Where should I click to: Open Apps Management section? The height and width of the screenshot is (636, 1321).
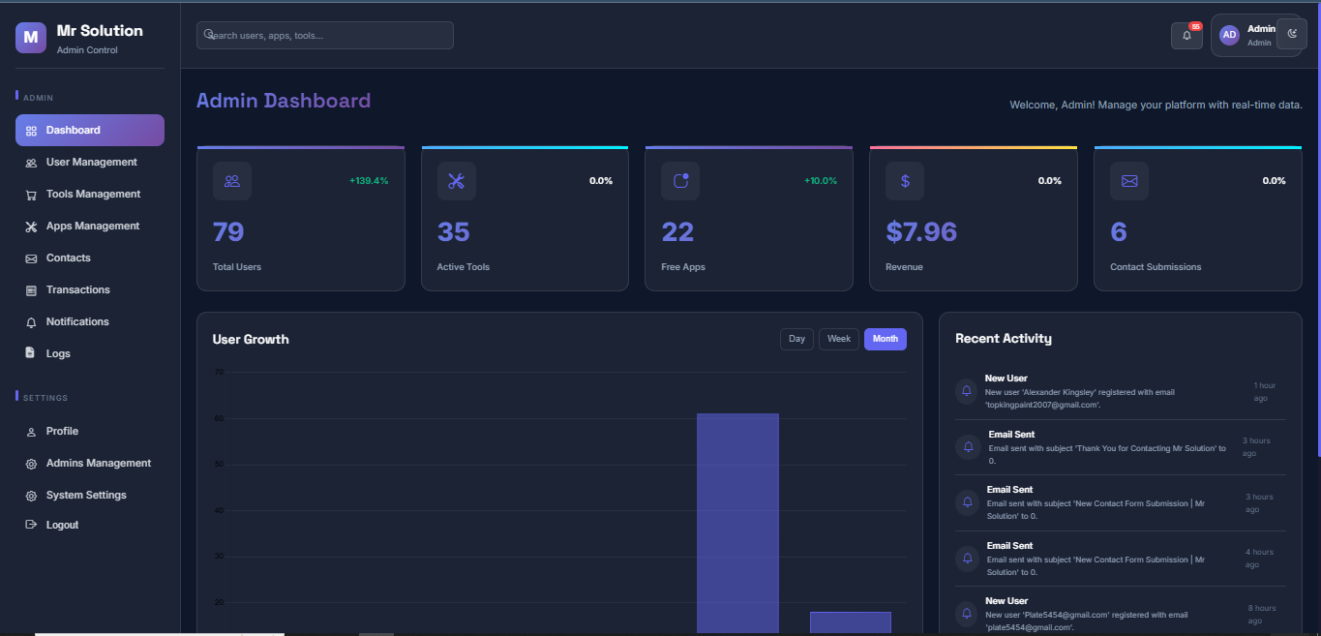pos(90,226)
